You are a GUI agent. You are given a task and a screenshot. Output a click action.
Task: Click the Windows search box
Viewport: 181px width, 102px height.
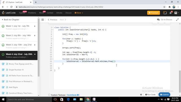(29, 99)
